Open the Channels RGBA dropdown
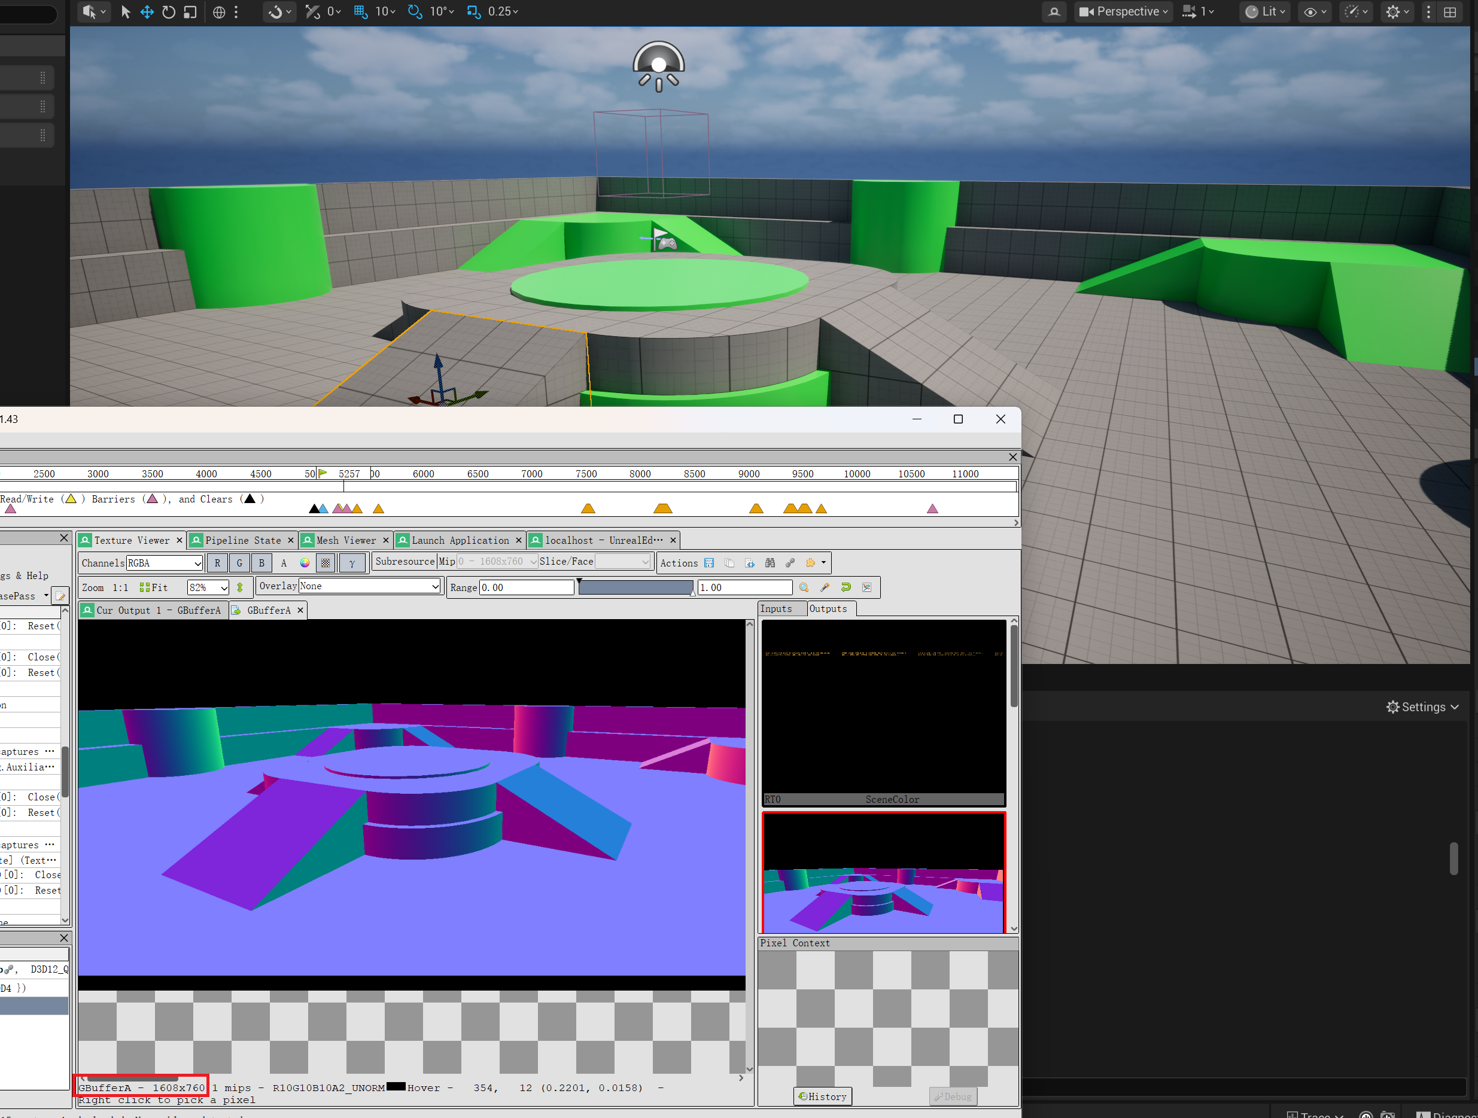The image size is (1478, 1118). (x=165, y=563)
